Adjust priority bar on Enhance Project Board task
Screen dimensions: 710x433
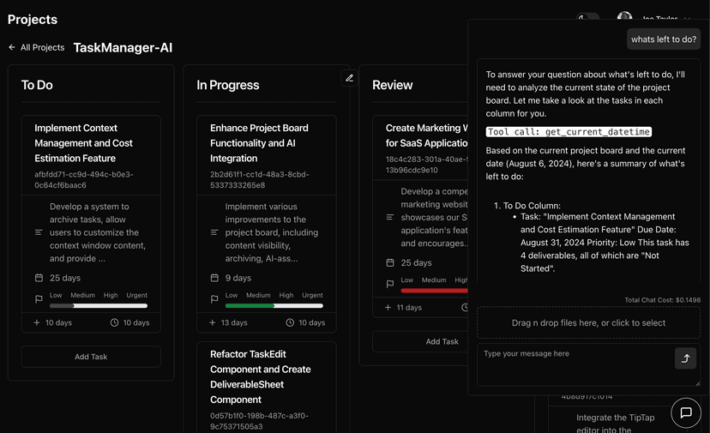point(274,305)
